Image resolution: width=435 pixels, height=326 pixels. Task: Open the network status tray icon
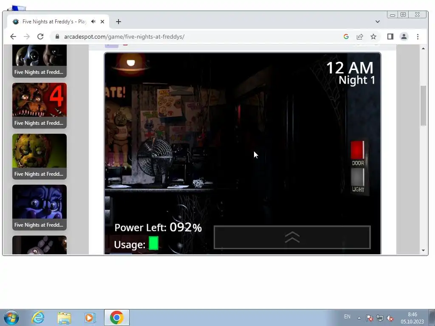[x=379, y=318]
